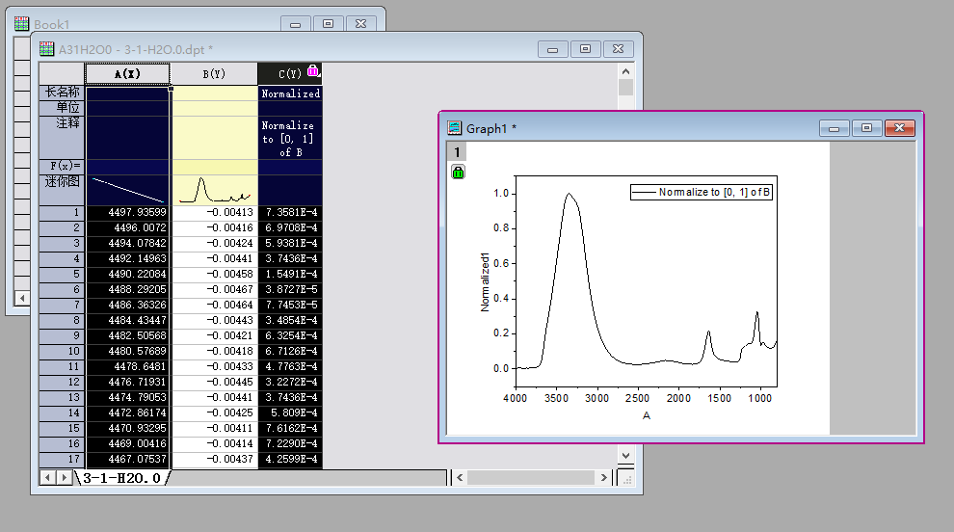Screen dimensions: 954x532
Task: Click the sparkline thumbnail in column B
Action: pos(214,189)
